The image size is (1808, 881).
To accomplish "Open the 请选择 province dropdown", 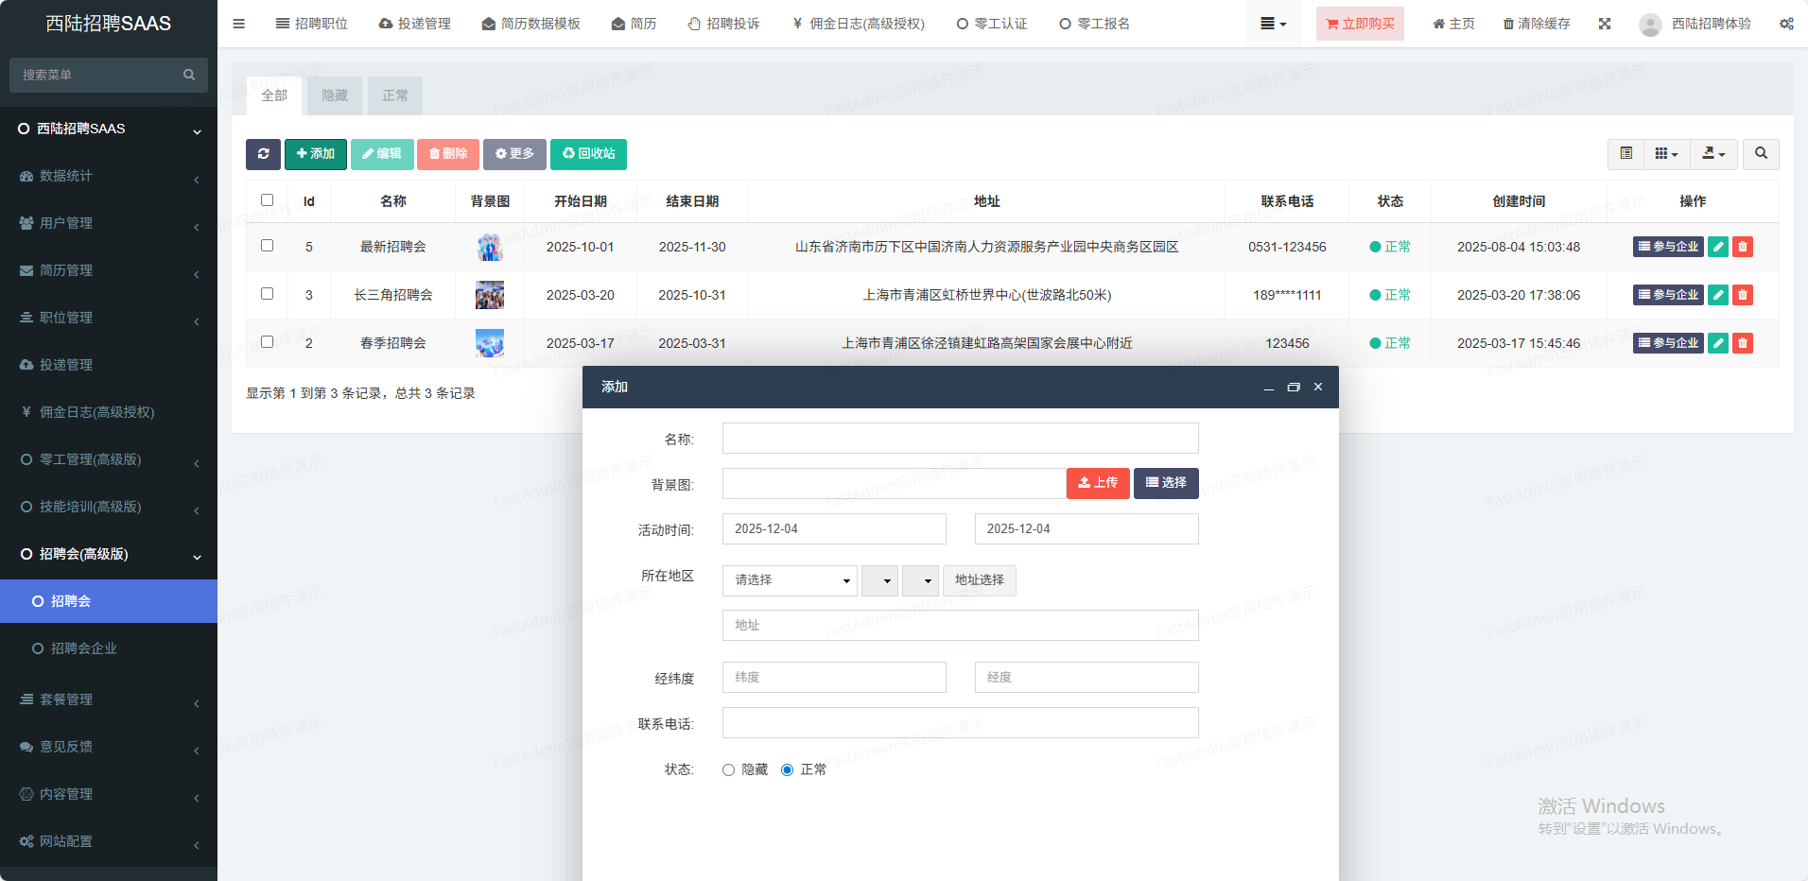I will point(790,580).
